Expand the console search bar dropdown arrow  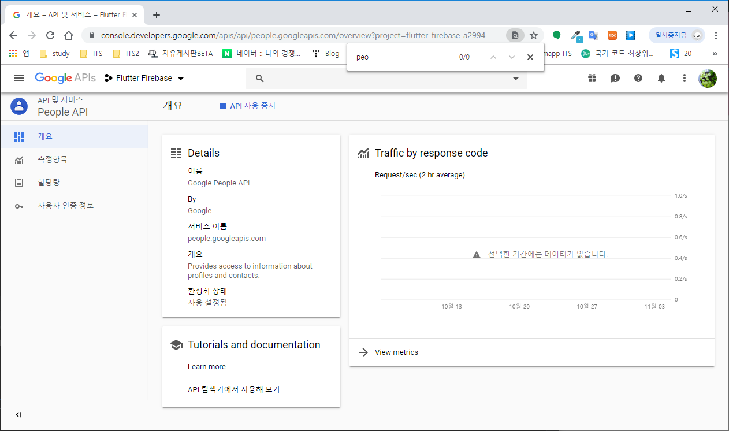pyautogui.click(x=516, y=79)
